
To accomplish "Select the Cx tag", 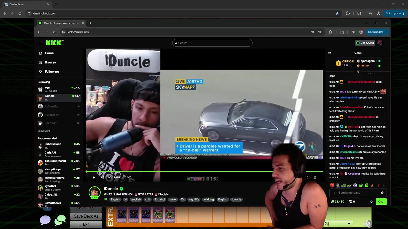I will 183,199.
